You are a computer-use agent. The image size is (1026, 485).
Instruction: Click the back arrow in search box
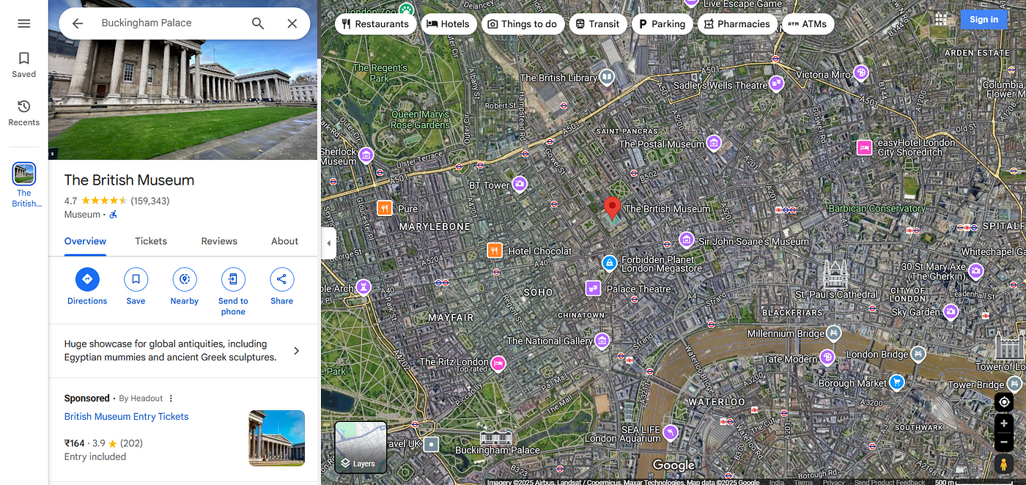(x=78, y=23)
